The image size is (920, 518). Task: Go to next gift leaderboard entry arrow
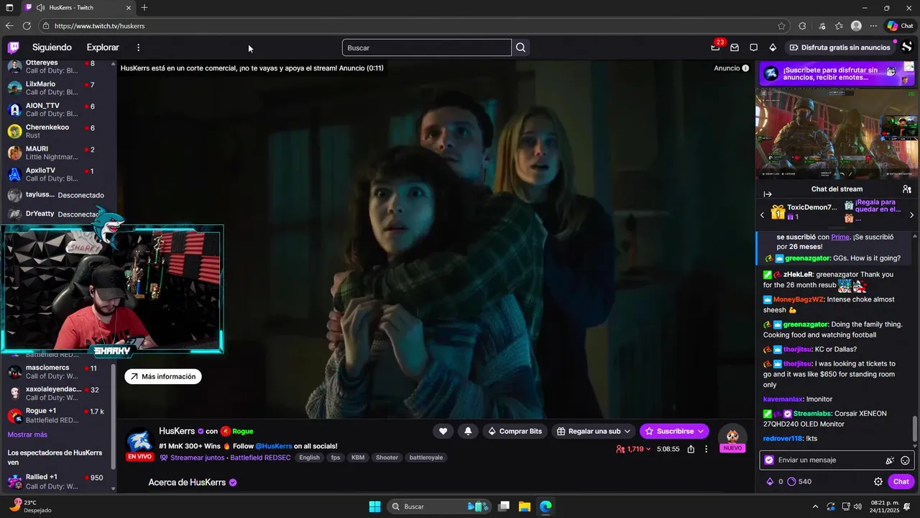click(x=911, y=215)
